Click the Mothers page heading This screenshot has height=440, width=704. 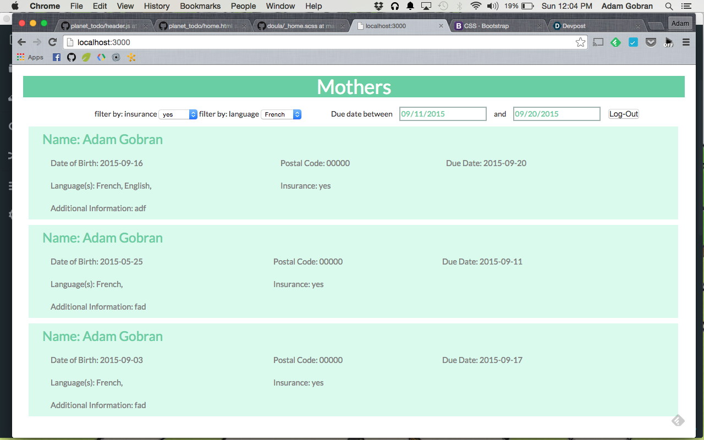tap(354, 87)
